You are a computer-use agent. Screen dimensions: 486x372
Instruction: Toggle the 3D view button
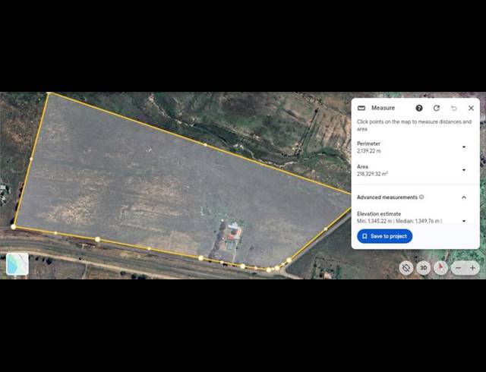point(424,267)
